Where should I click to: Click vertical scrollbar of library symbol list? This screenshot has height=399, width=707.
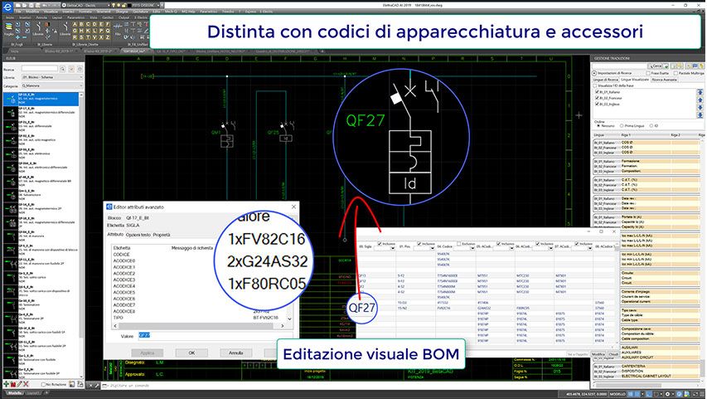coord(81,235)
